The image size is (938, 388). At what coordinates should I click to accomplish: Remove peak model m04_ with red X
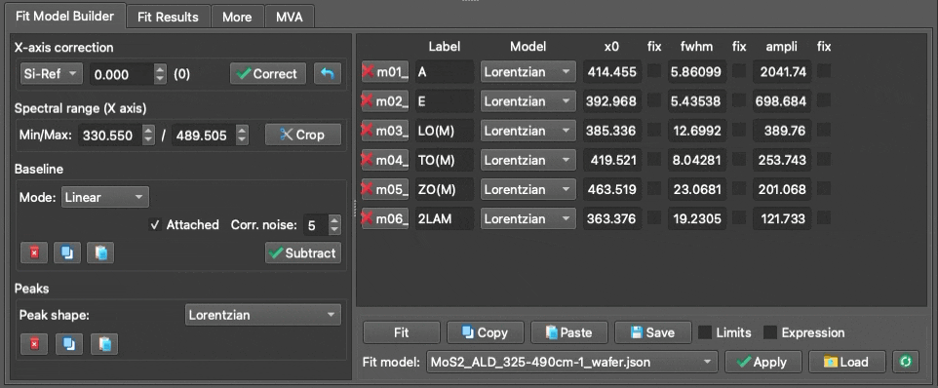pos(384,160)
